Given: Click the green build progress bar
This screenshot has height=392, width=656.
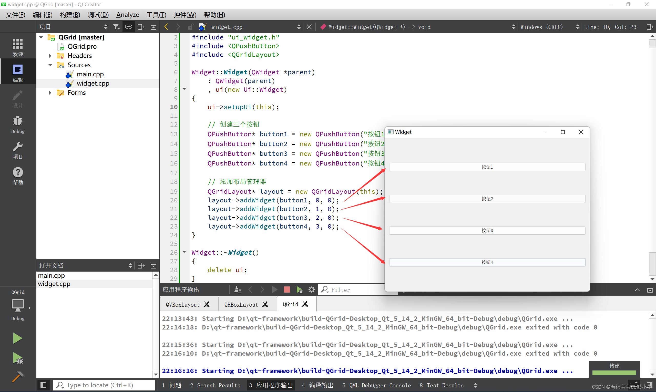Looking at the screenshot, I should click(614, 373).
